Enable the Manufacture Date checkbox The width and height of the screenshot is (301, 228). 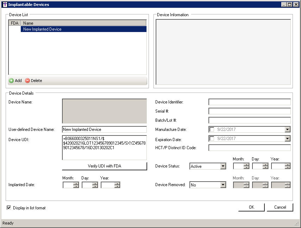(x=212, y=129)
